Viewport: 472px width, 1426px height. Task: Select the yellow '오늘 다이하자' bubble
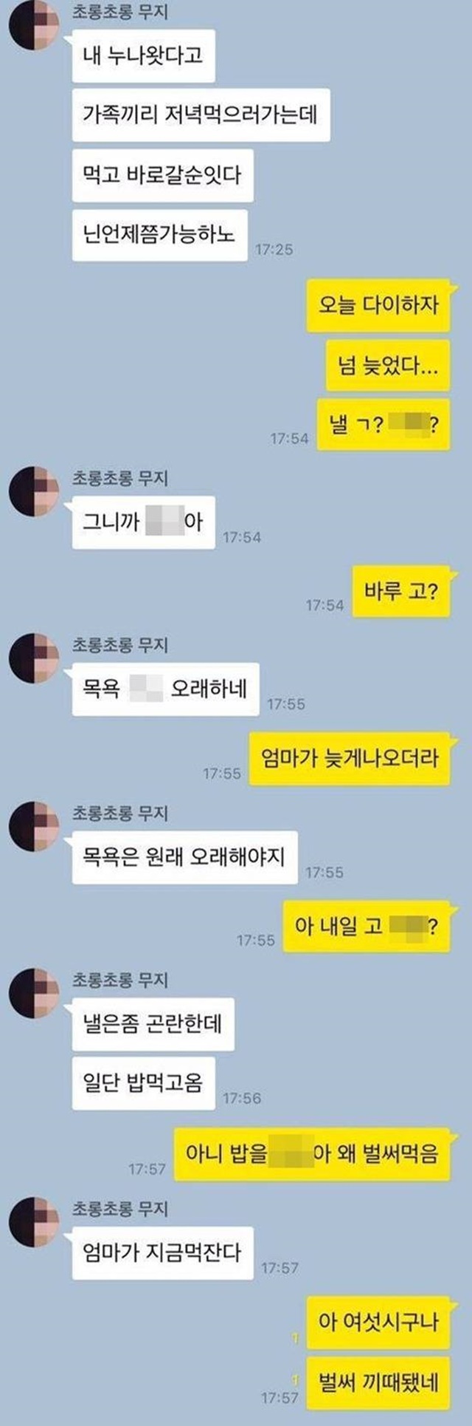tap(378, 304)
